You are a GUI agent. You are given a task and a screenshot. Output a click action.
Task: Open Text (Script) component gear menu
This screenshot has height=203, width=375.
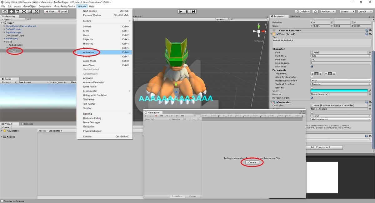click(370, 34)
